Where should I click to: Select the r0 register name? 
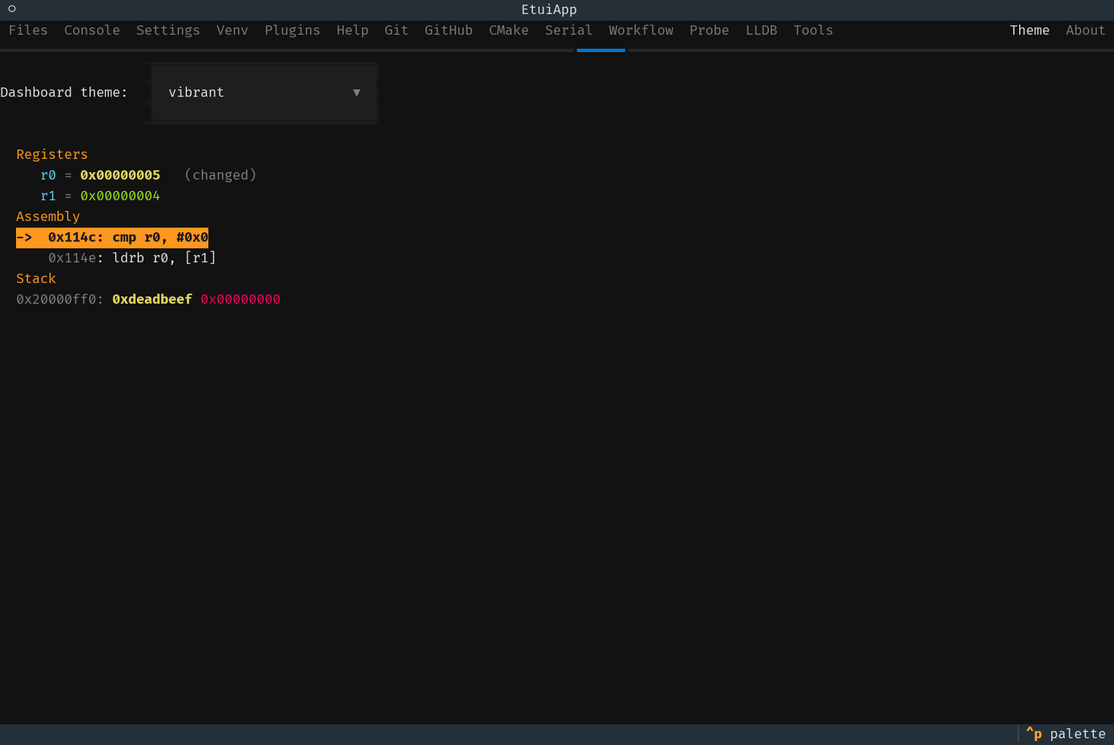48,175
